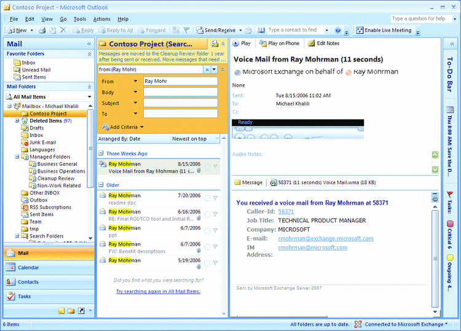Viewport: 461px width, 331px height.
Task: Toggle category box for 7/20/2006 message
Action: point(207,198)
